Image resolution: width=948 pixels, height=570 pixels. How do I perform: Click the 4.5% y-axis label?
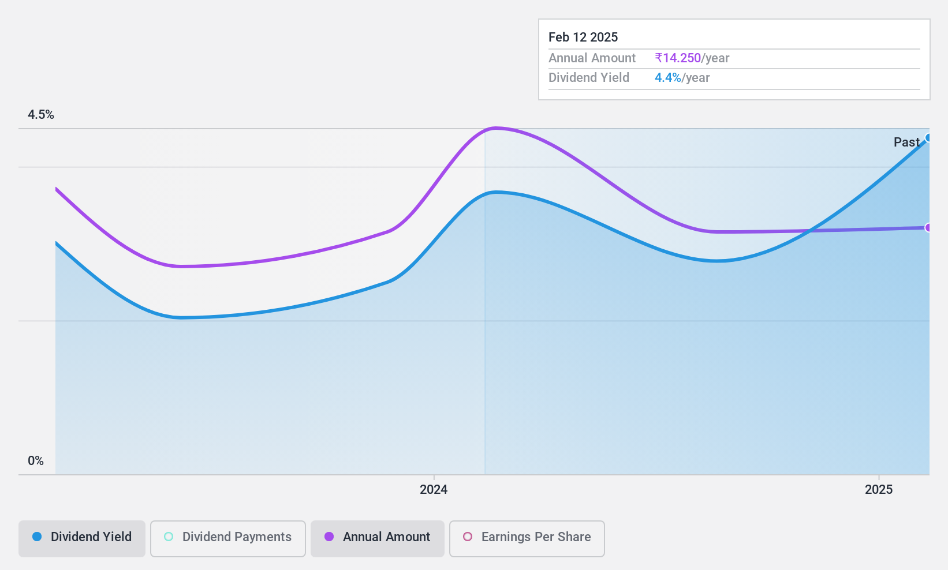tap(41, 114)
